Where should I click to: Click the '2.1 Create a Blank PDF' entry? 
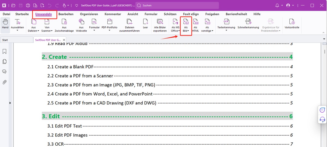tap(71, 67)
